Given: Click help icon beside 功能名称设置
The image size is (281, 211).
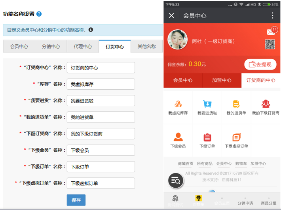Looking at the screenshot, I should pos(39,14).
